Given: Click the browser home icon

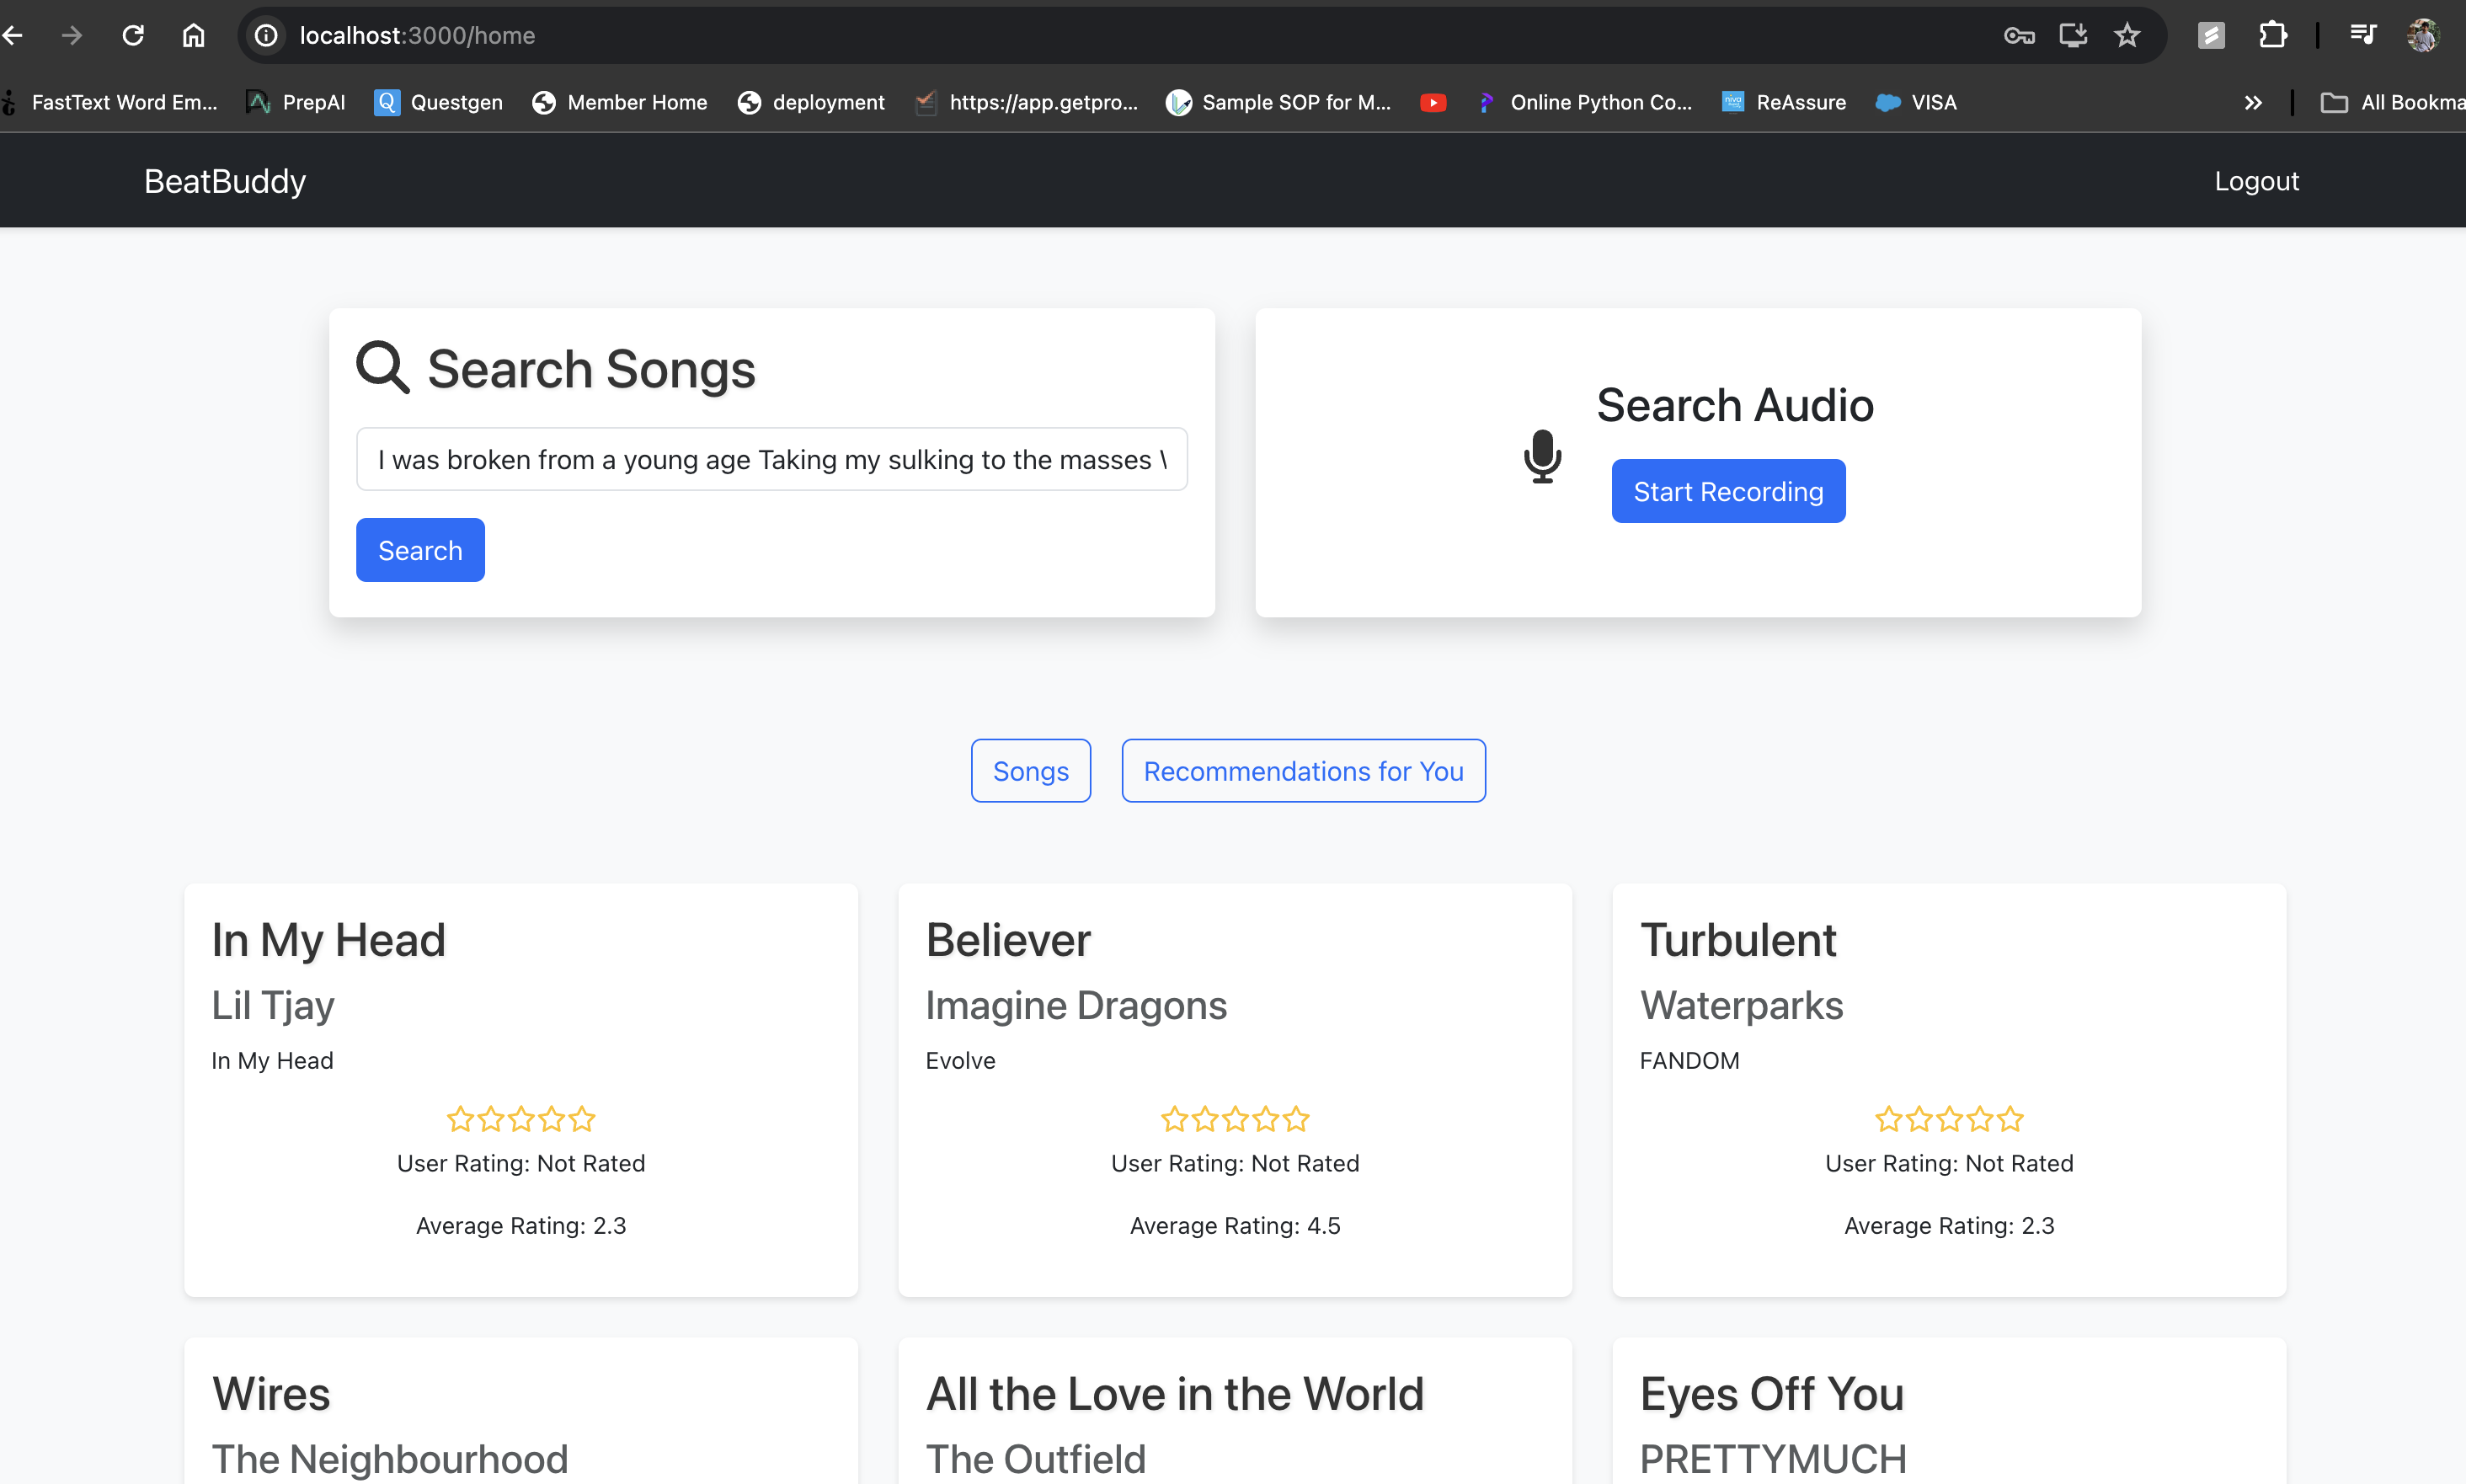Looking at the screenshot, I should pyautogui.click(x=193, y=36).
